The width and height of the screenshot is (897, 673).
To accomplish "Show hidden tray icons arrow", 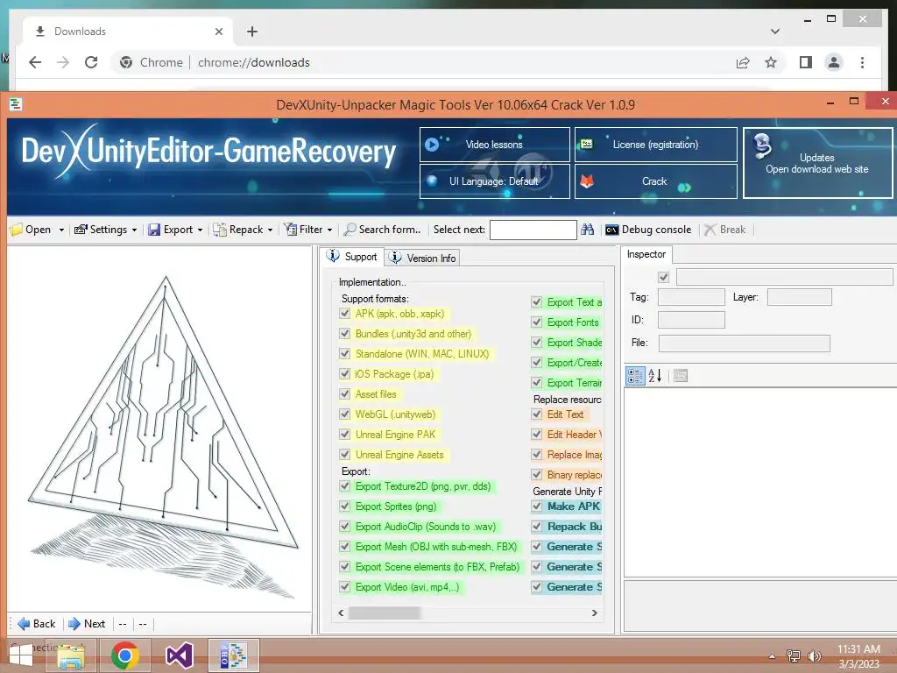I will 772,656.
